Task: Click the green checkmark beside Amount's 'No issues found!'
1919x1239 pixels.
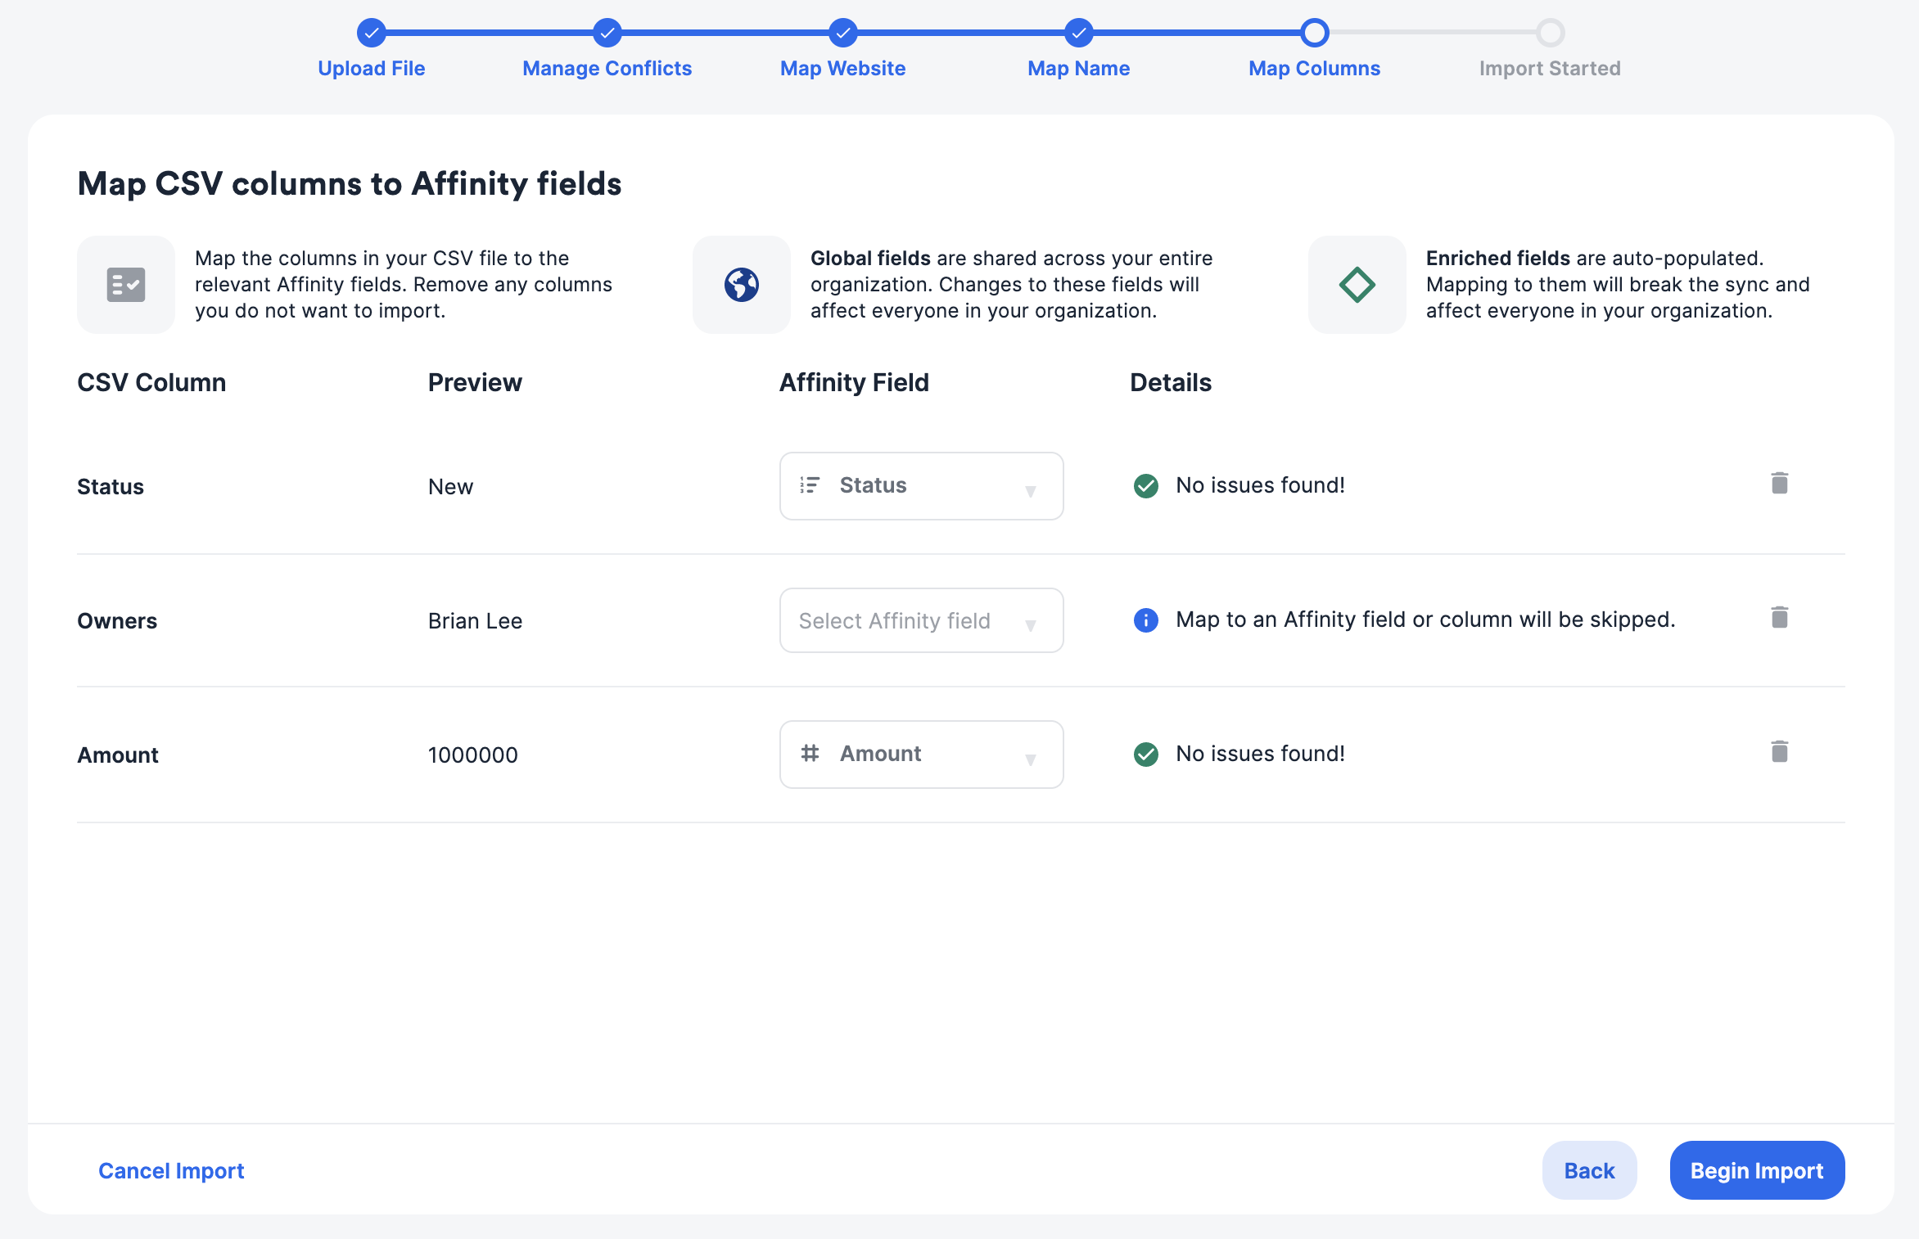Action: [1145, 754]
